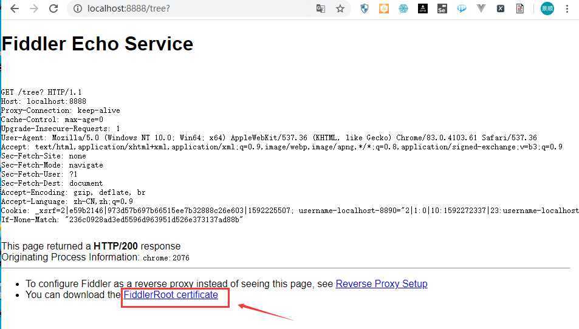Click 'Sec-Fetch-Site: none' line
Image resolution: width=579 pixels, height=329 pixels.
click(44, 156)
